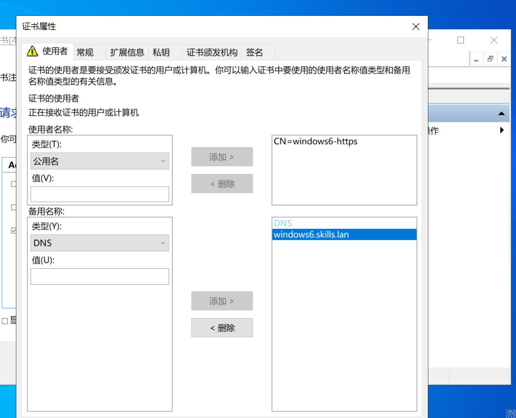Restore down the inner MMC console pane
Screen dimensions: 516x418
(490, 59)
